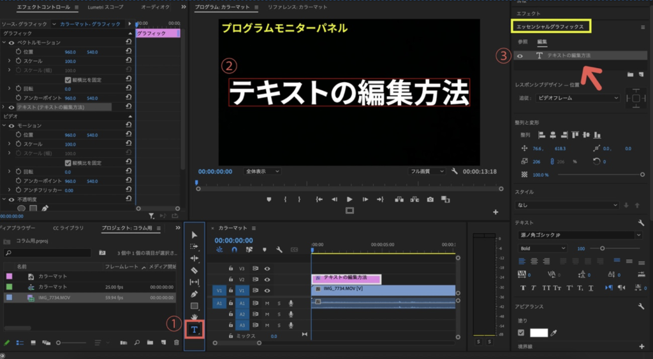The image size is (653, 359).
Task: Select the Razor tool in the toolbar
Action: 194,270
